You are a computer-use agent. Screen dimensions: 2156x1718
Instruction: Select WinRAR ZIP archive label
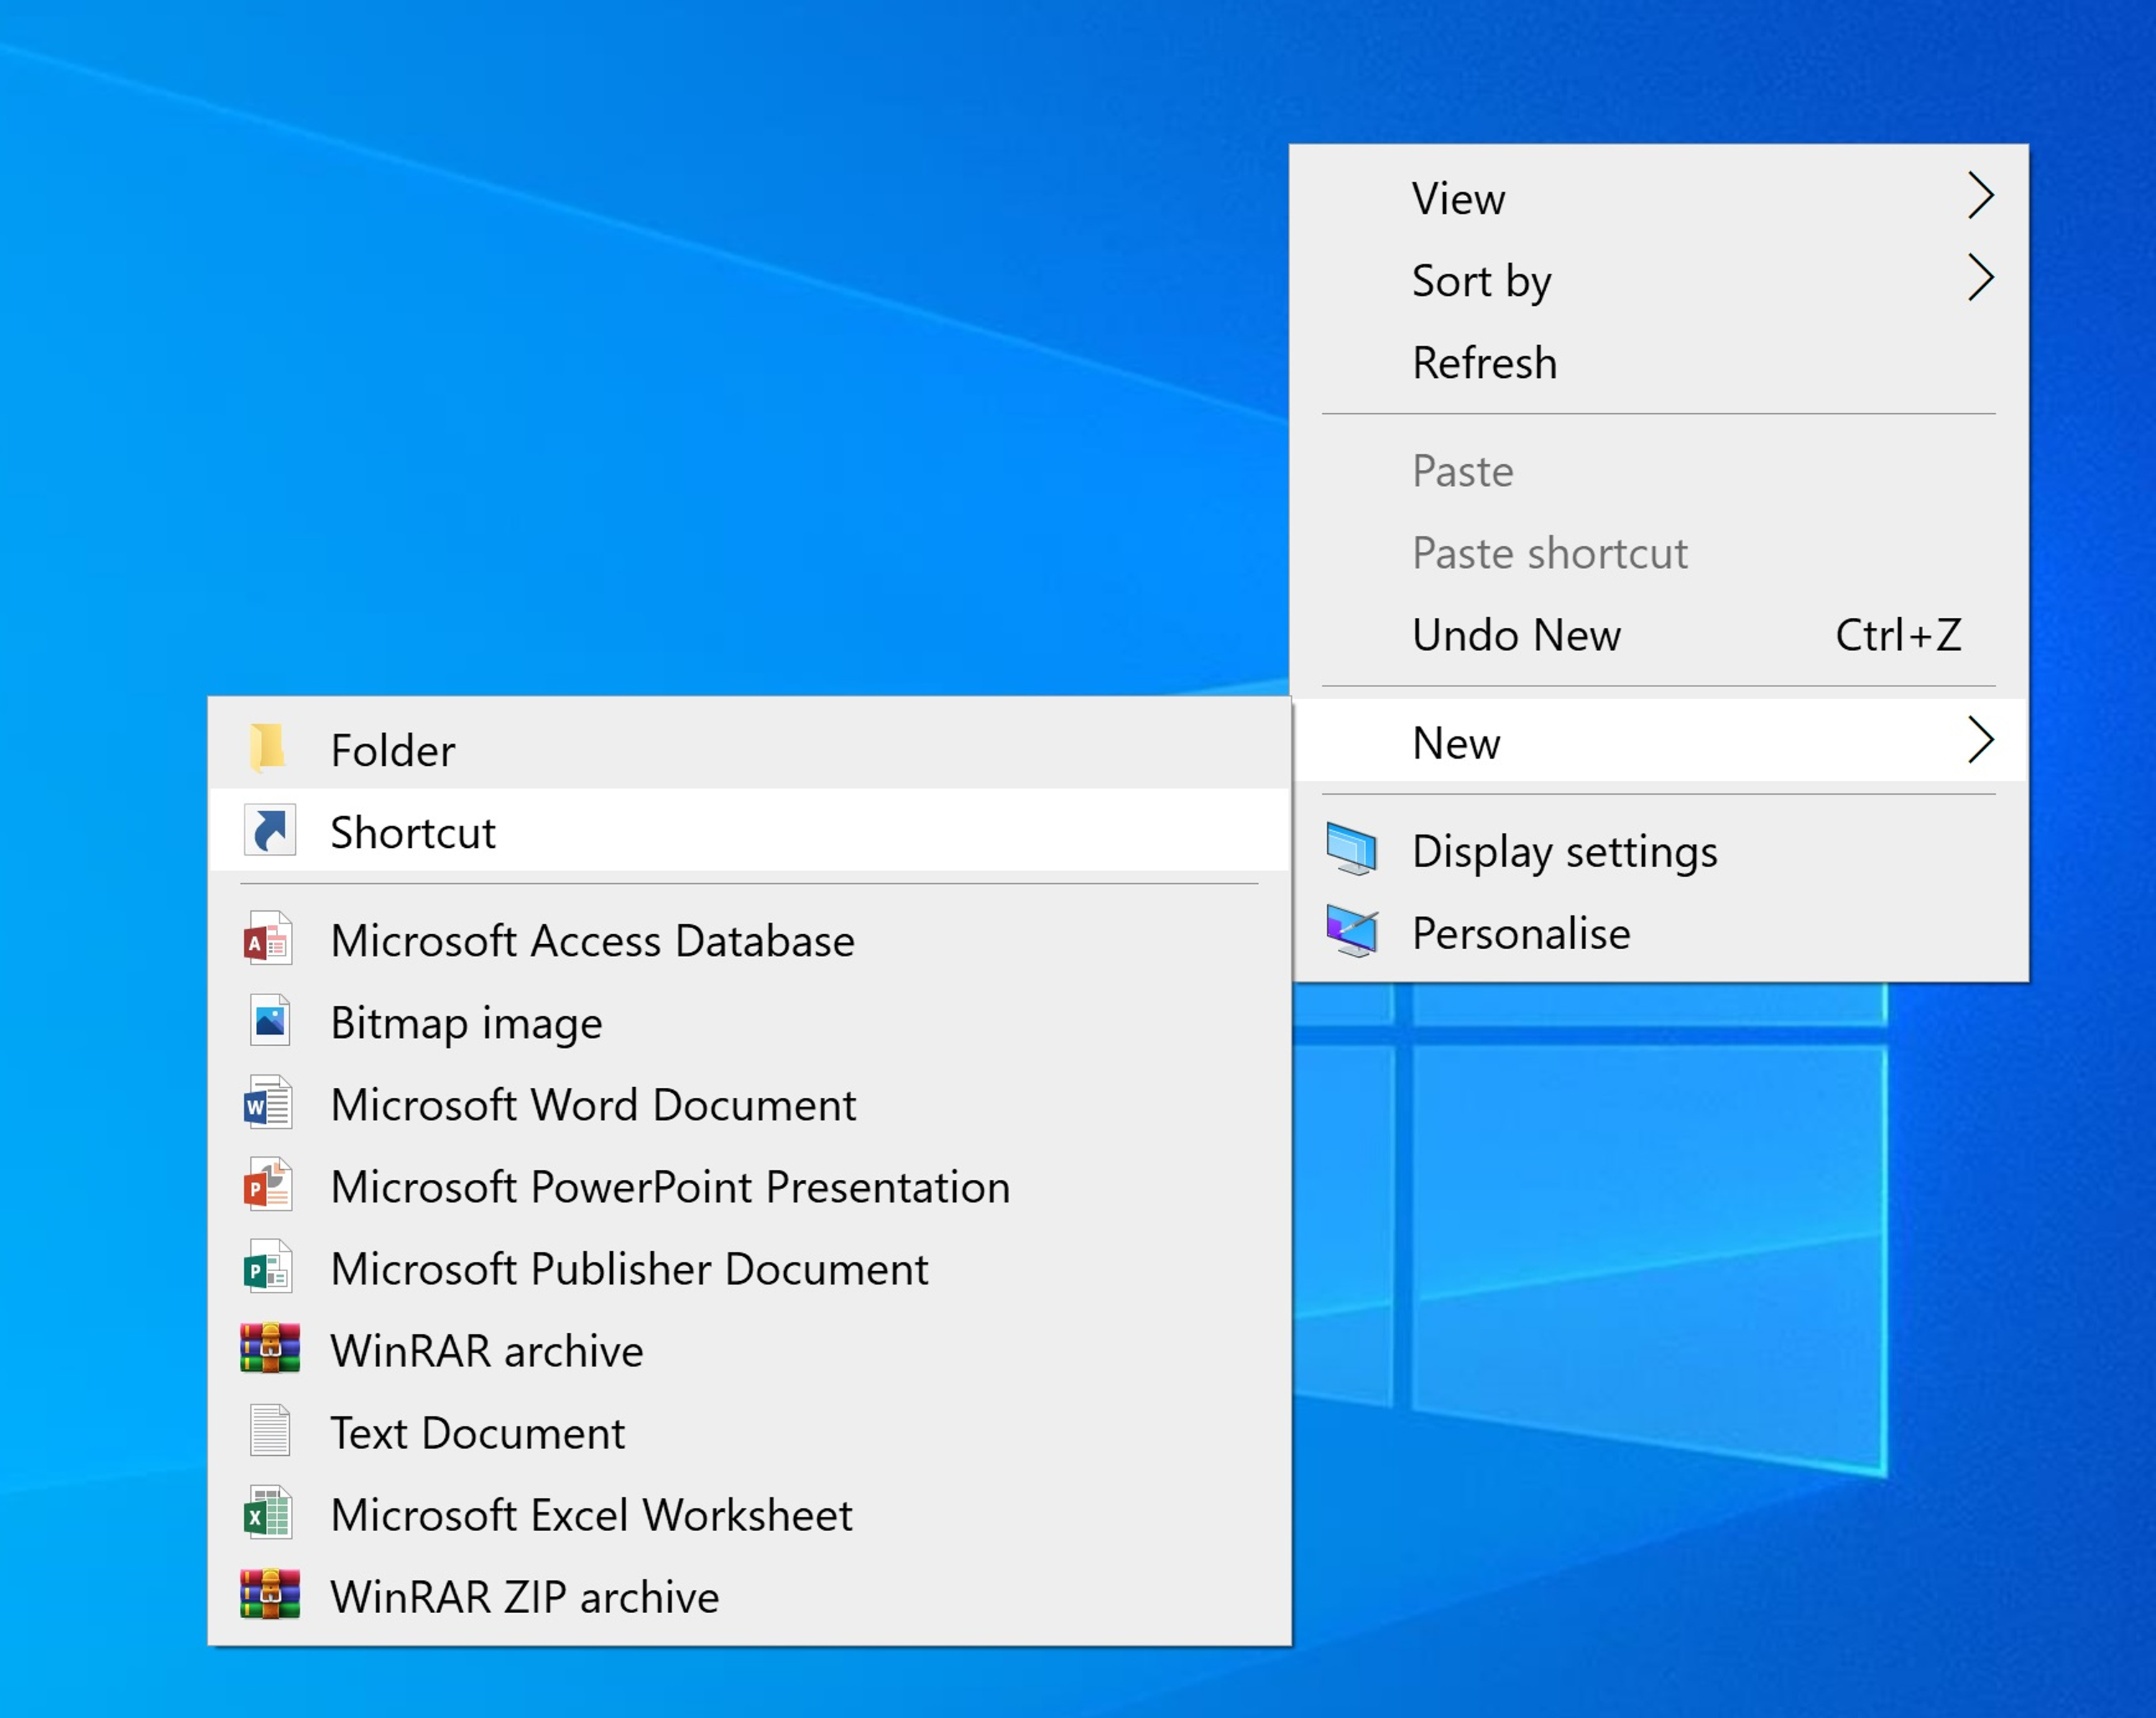tap(525, 1597)
